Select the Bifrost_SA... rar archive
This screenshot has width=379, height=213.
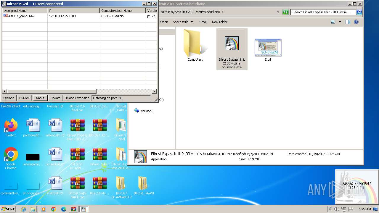[100, 157]
